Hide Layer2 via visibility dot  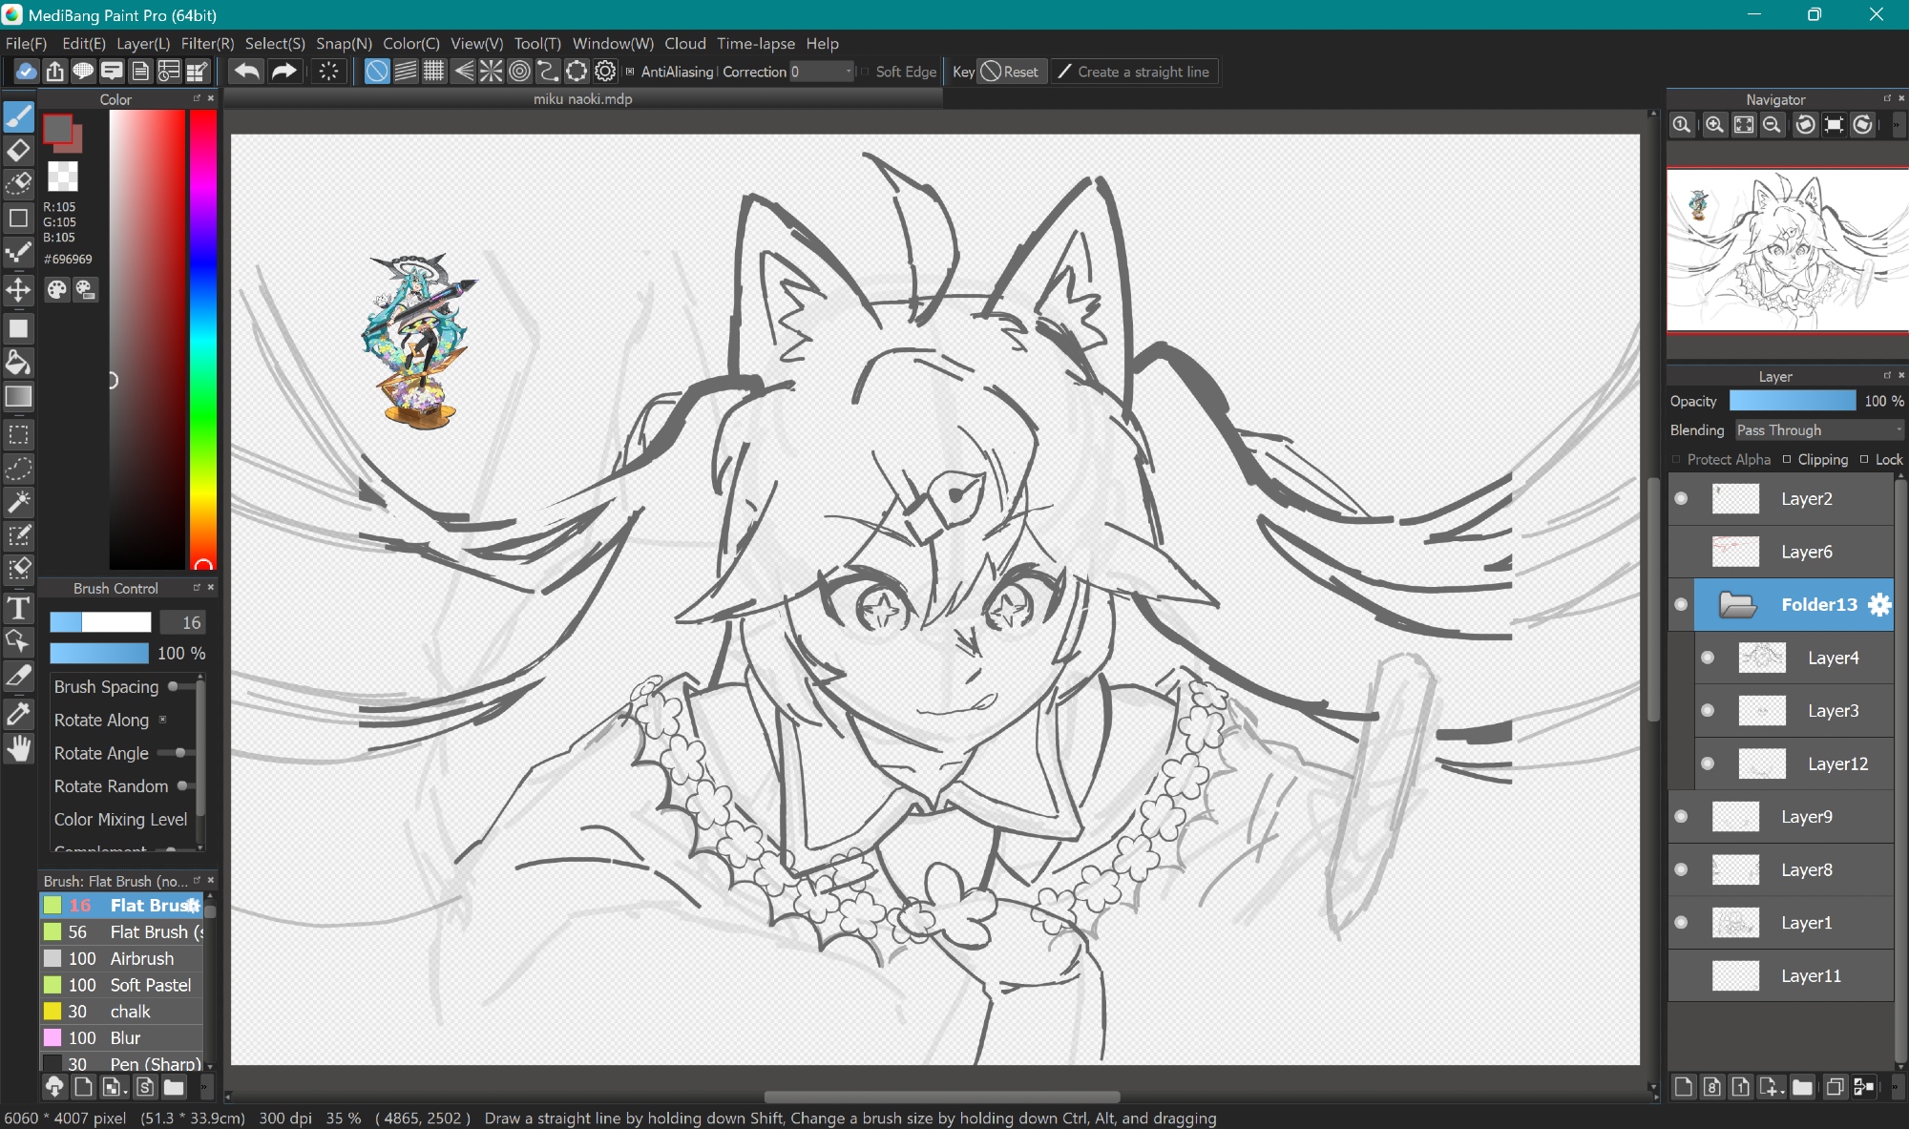1681,498
